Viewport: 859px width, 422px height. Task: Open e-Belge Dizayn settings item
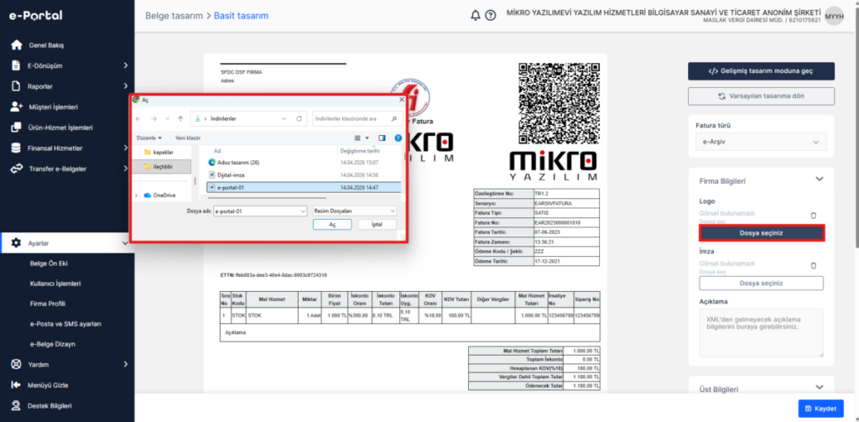53,344
